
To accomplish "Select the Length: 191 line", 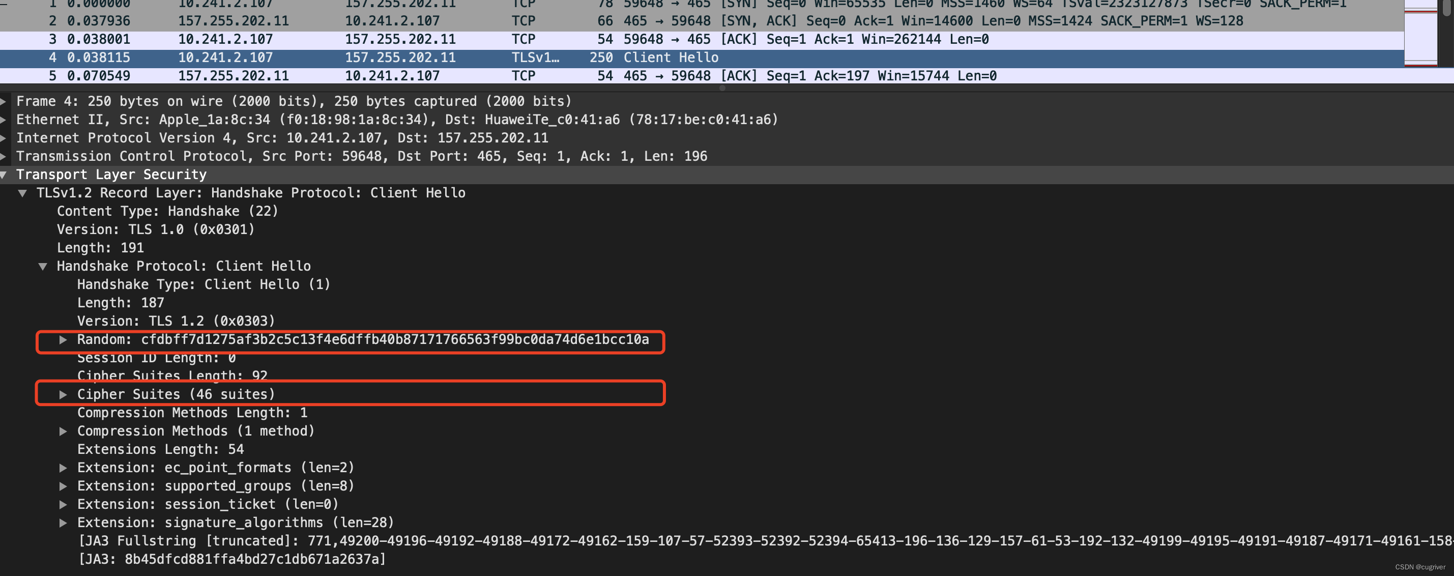I will click(x=100, y=248).
